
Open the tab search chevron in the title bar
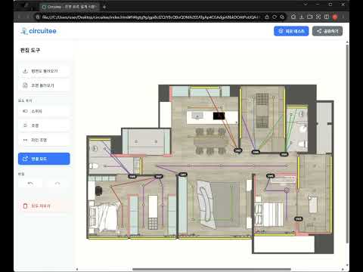tap(306, 5)
